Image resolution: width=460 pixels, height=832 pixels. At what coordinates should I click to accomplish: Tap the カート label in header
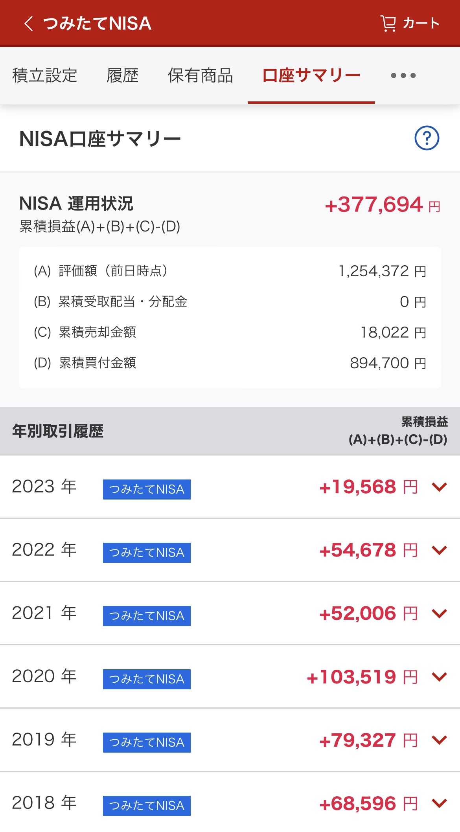coord(421,24)
